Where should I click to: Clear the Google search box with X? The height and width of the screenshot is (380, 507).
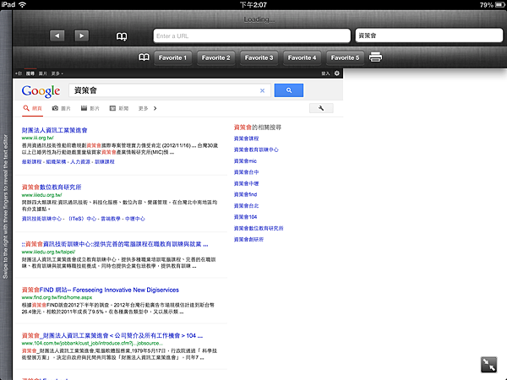[x=262, y=91]
